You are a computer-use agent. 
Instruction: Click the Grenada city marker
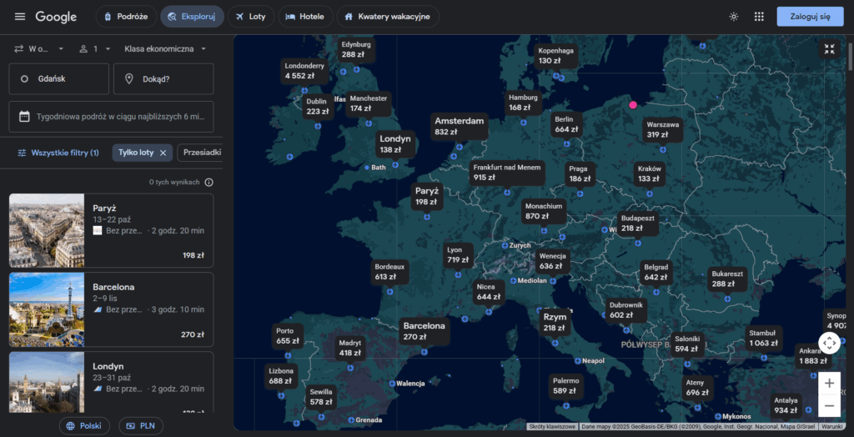click(350, 420)
